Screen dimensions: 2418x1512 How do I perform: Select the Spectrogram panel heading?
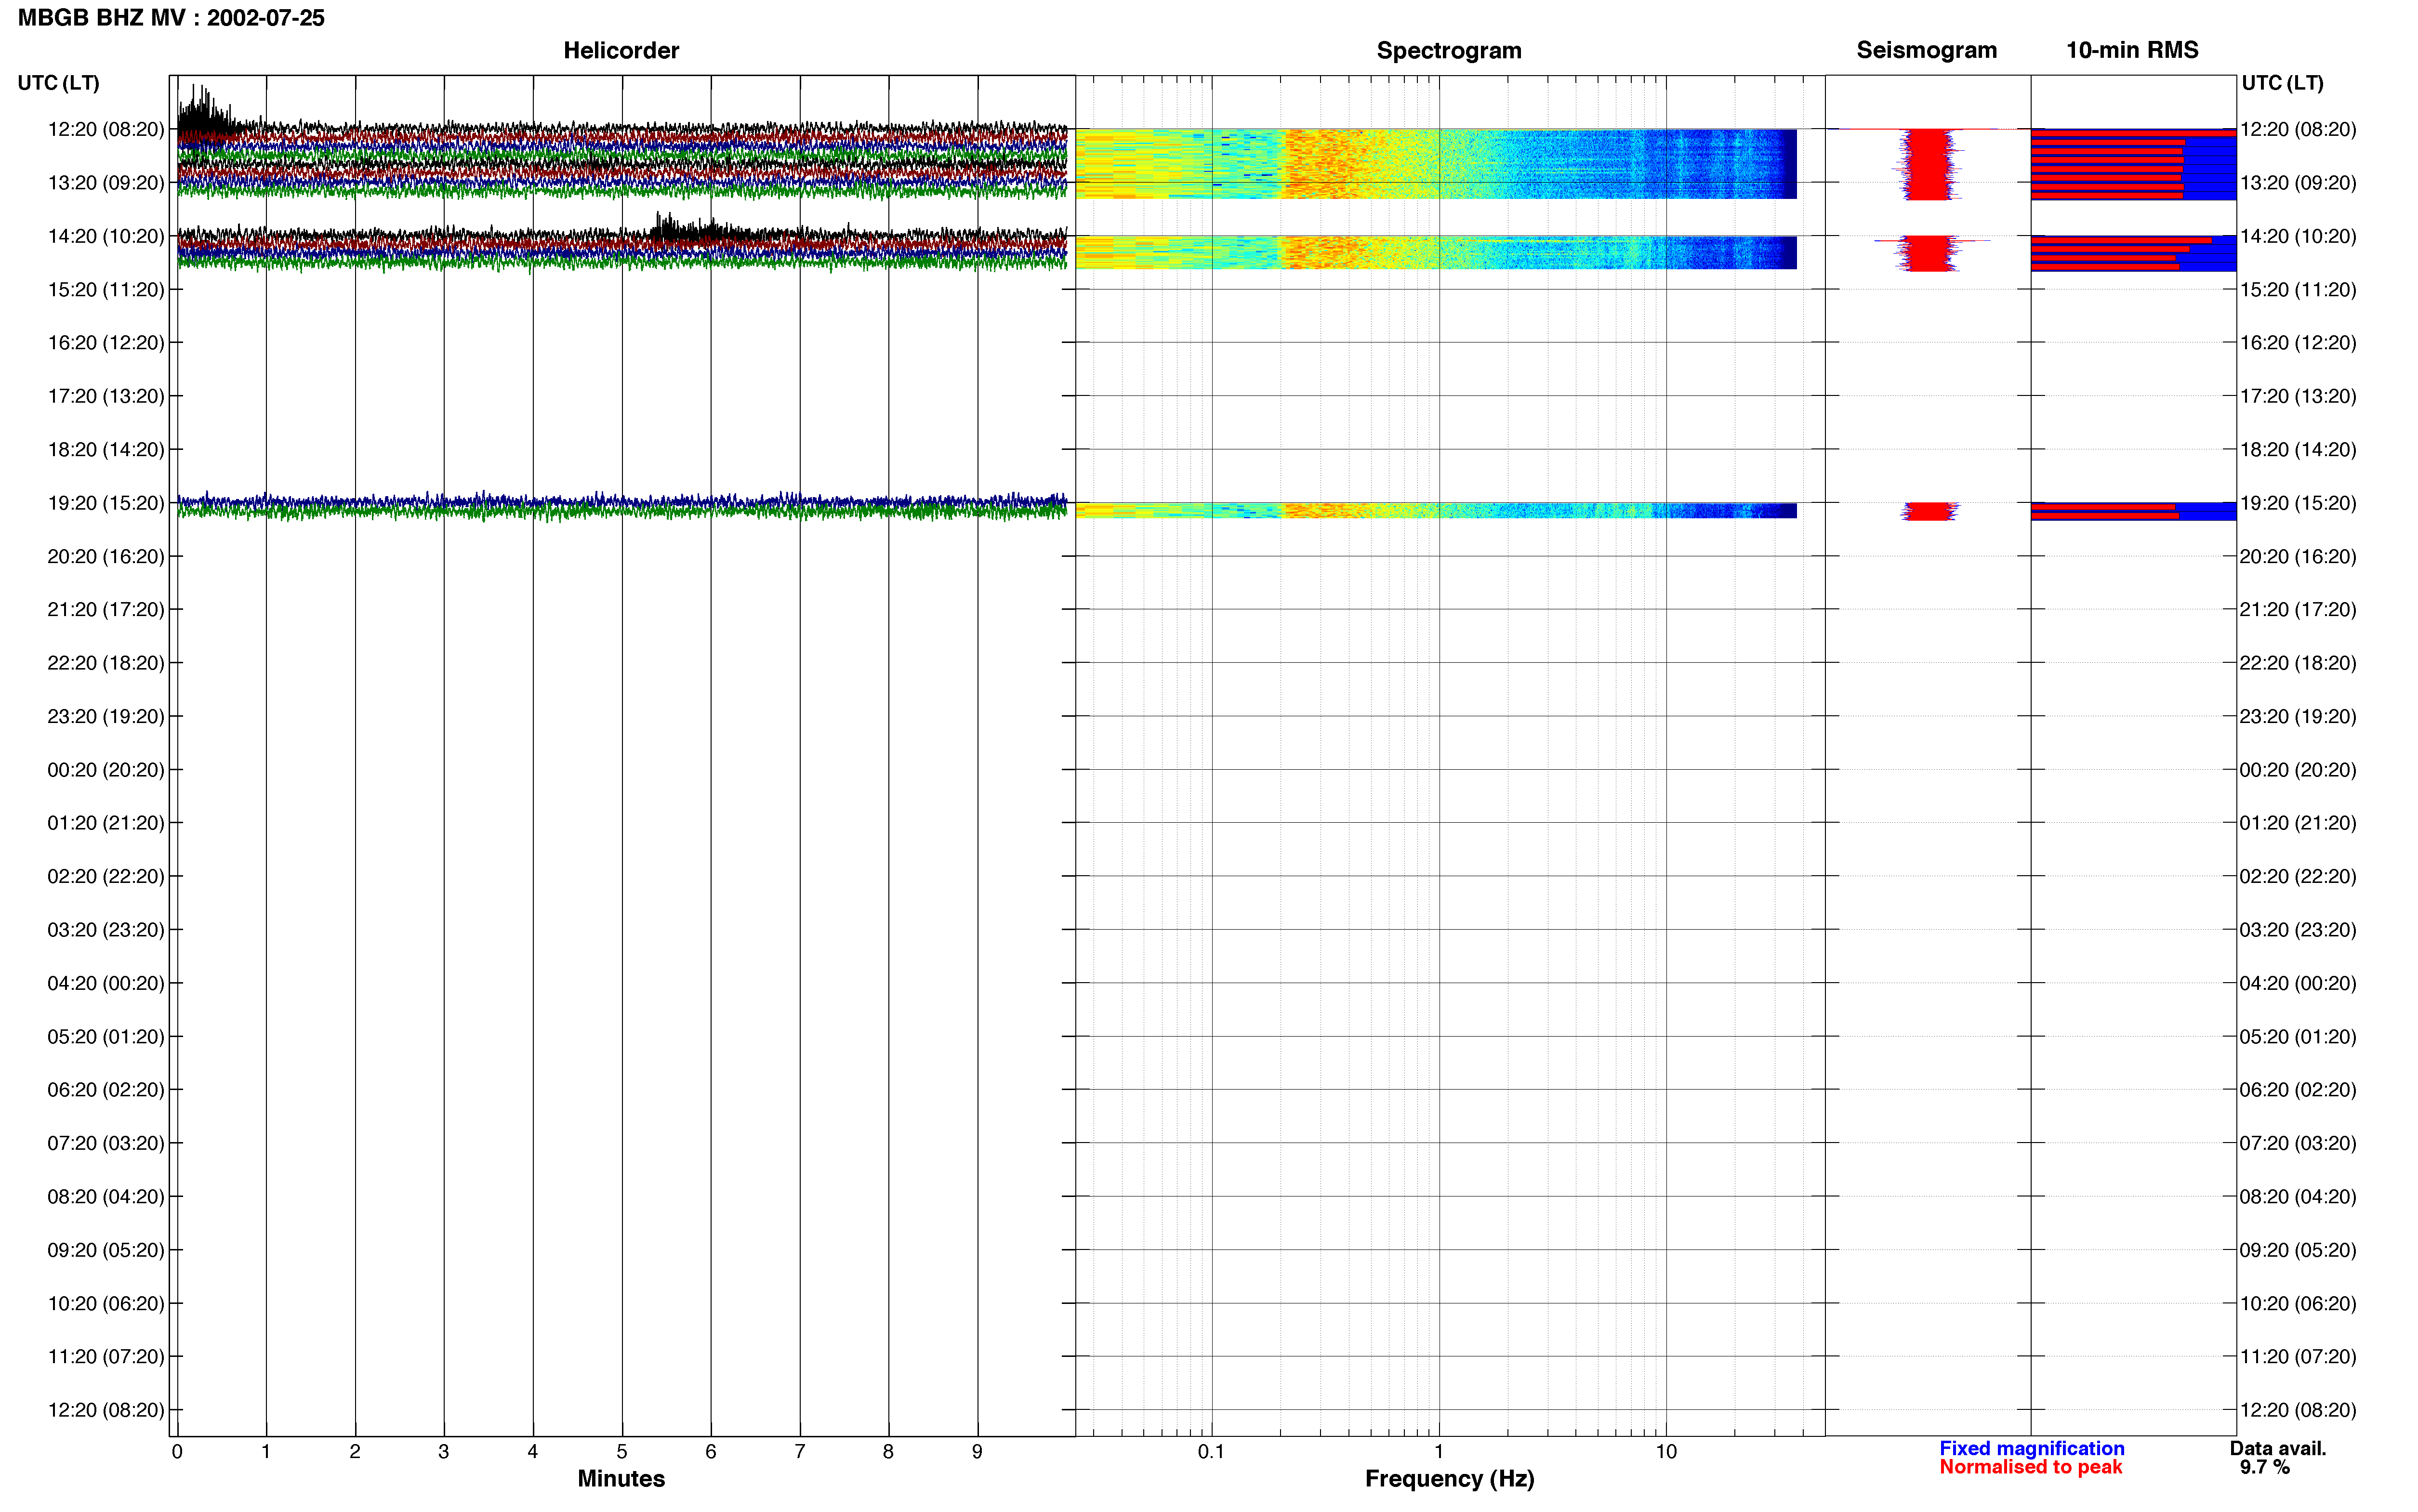pos(1449,50)
